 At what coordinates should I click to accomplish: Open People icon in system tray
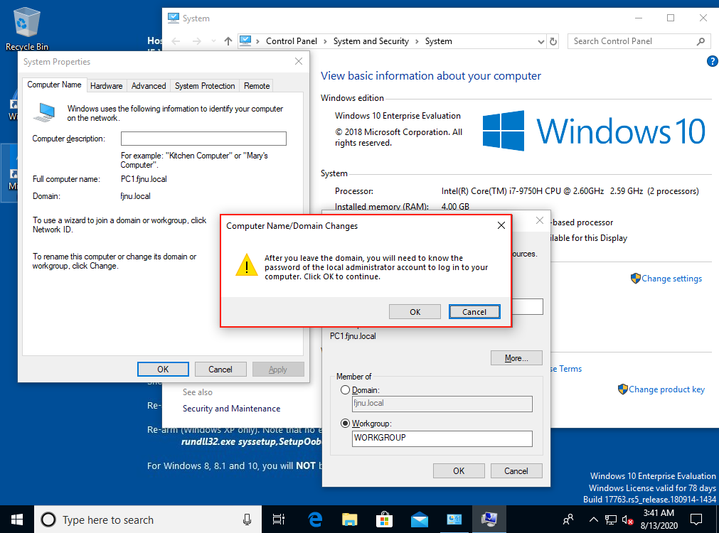coord(568,519)
